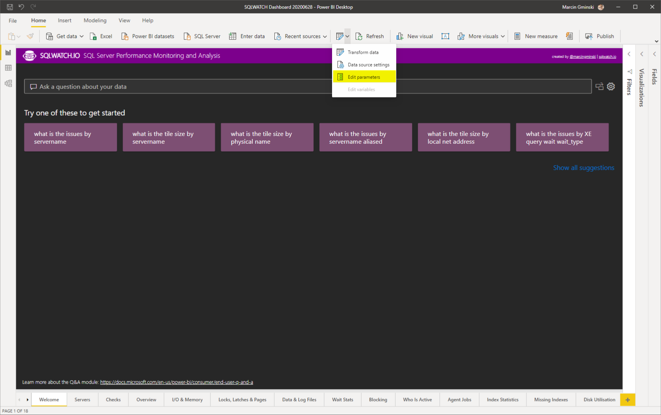Pick suggestion 'issues by servername aliased'
Viewport: 661px width, 415px height.
pos(366,137)
